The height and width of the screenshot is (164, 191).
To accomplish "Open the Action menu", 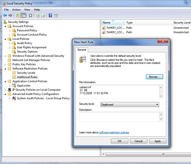I will 16,10.
